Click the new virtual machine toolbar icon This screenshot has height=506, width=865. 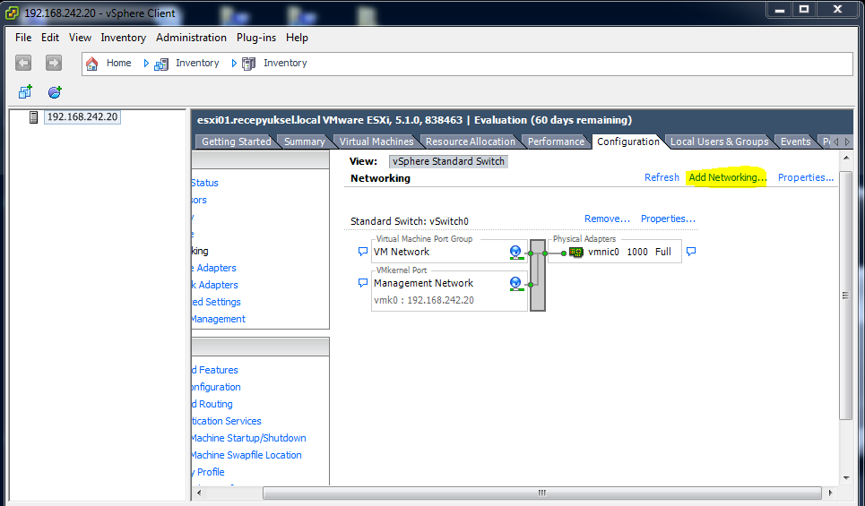tap(25, 91)
